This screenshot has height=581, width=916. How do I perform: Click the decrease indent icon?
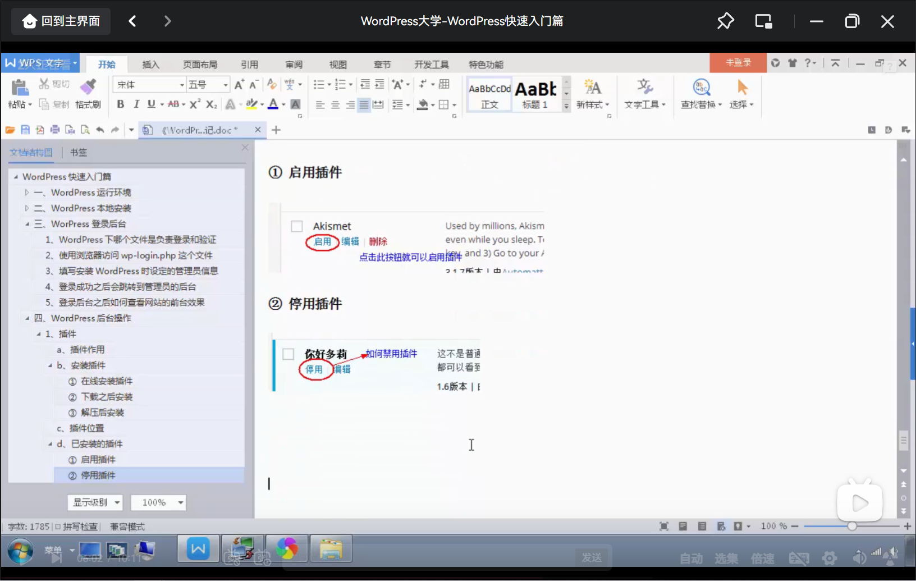365,84
